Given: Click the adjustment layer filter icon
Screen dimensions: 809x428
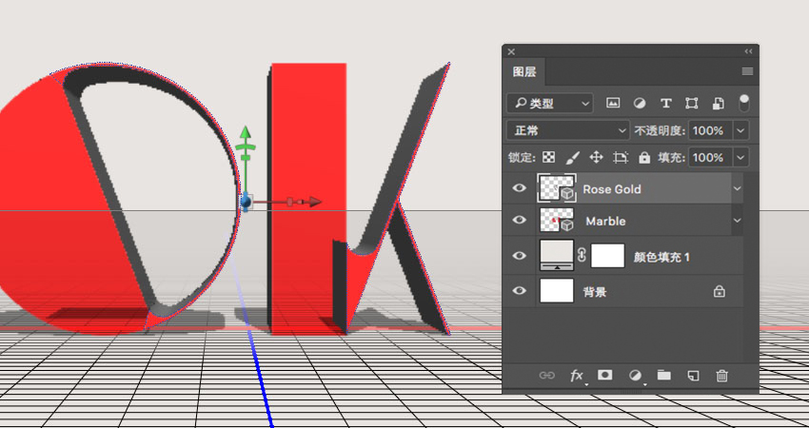Looking at the screenshot, I should pos(640,103).
